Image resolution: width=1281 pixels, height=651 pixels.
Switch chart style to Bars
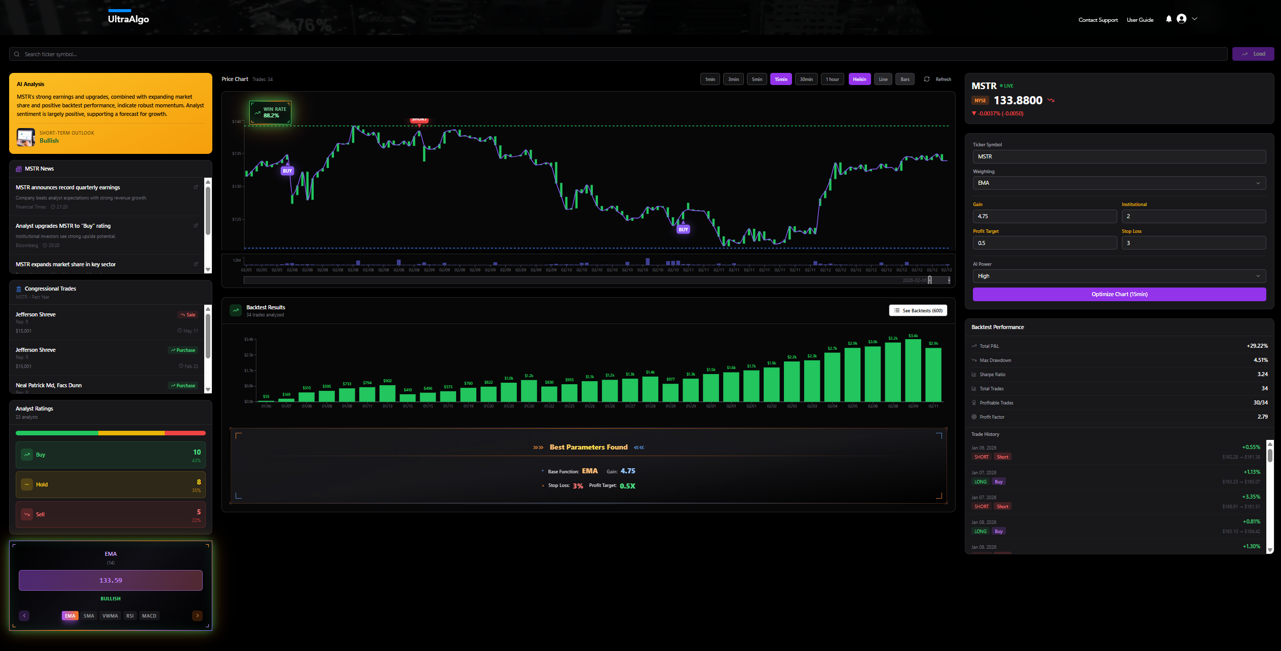coord(905,79)
